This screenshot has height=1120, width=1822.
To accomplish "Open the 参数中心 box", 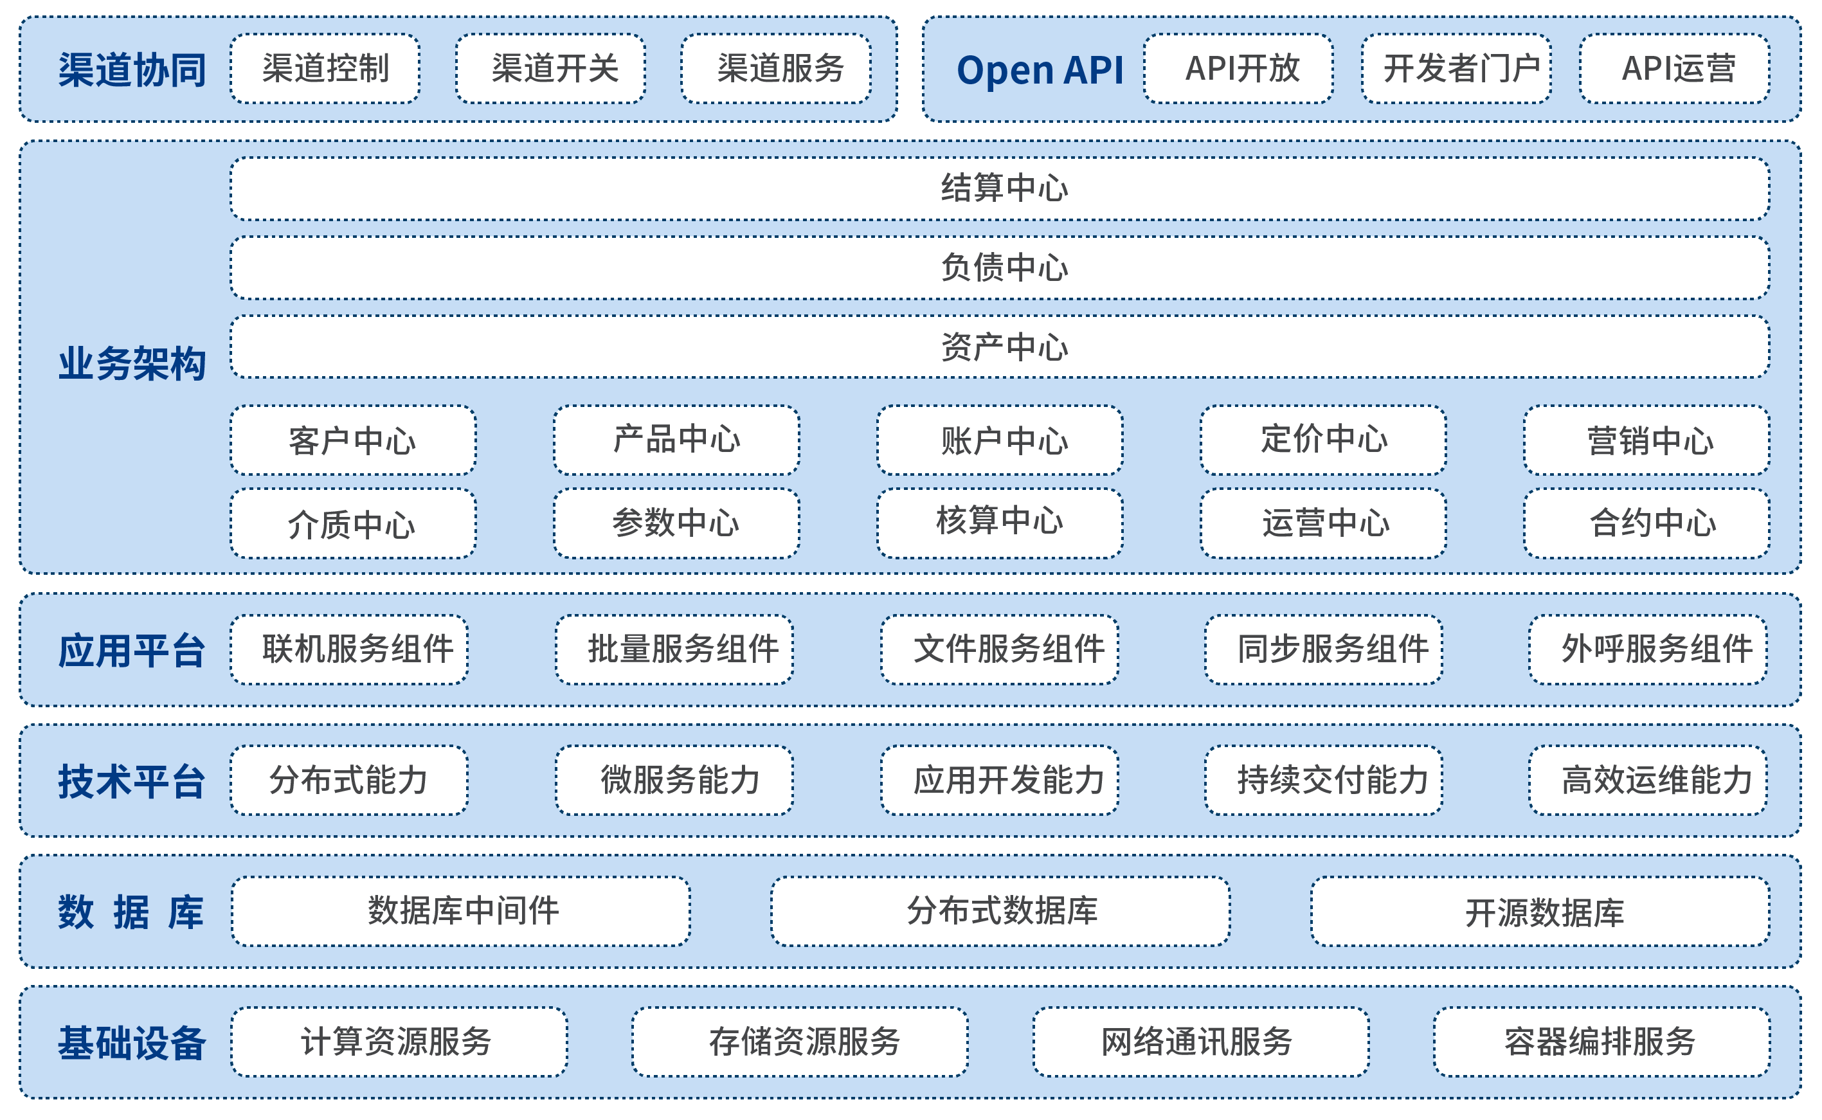I will (x=676, y=523).
